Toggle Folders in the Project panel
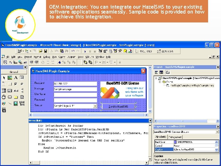This screenshot has height=166, width=221. point(168,73)
